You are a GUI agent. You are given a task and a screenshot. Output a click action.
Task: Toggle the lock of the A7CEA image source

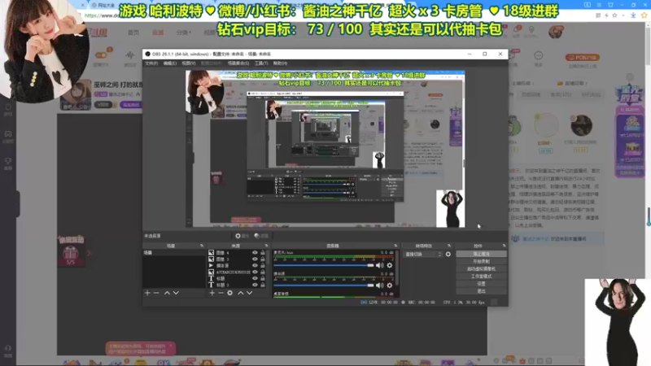pyautogui.click(x=262, y=272)
